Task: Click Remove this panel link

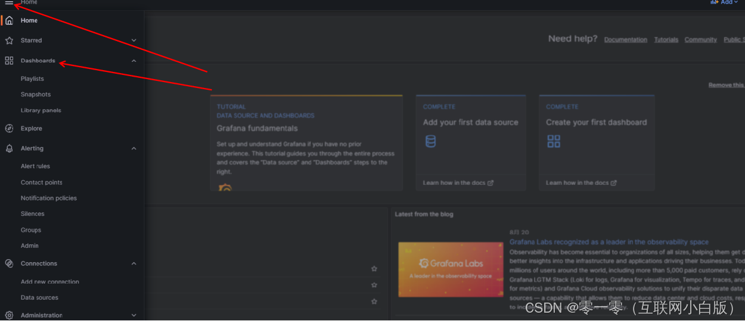Action: point(726,85)
